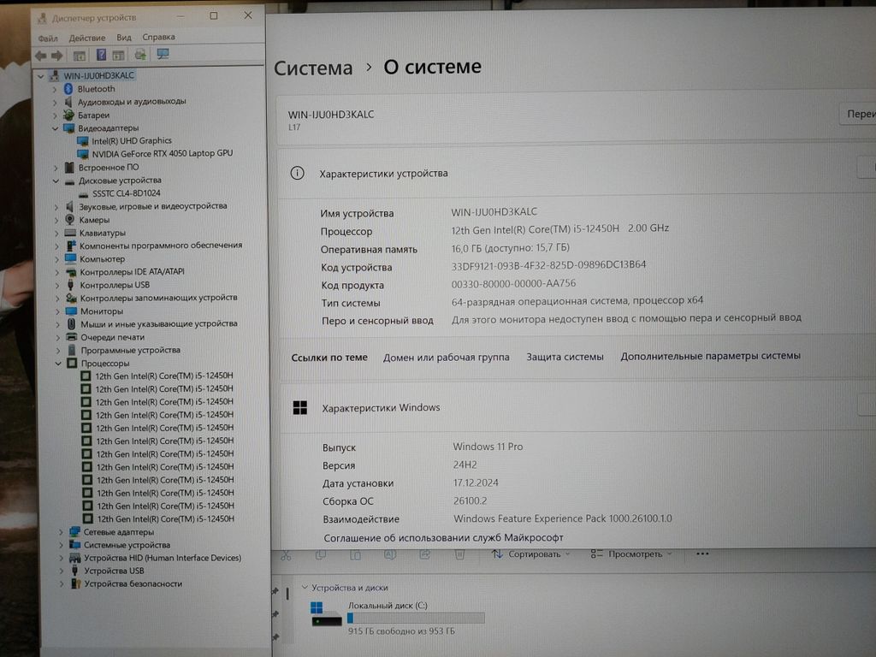The image size is (876, 657).
Task: Click the Delete trash icon in Explorer toolbar
Action: 459,554
